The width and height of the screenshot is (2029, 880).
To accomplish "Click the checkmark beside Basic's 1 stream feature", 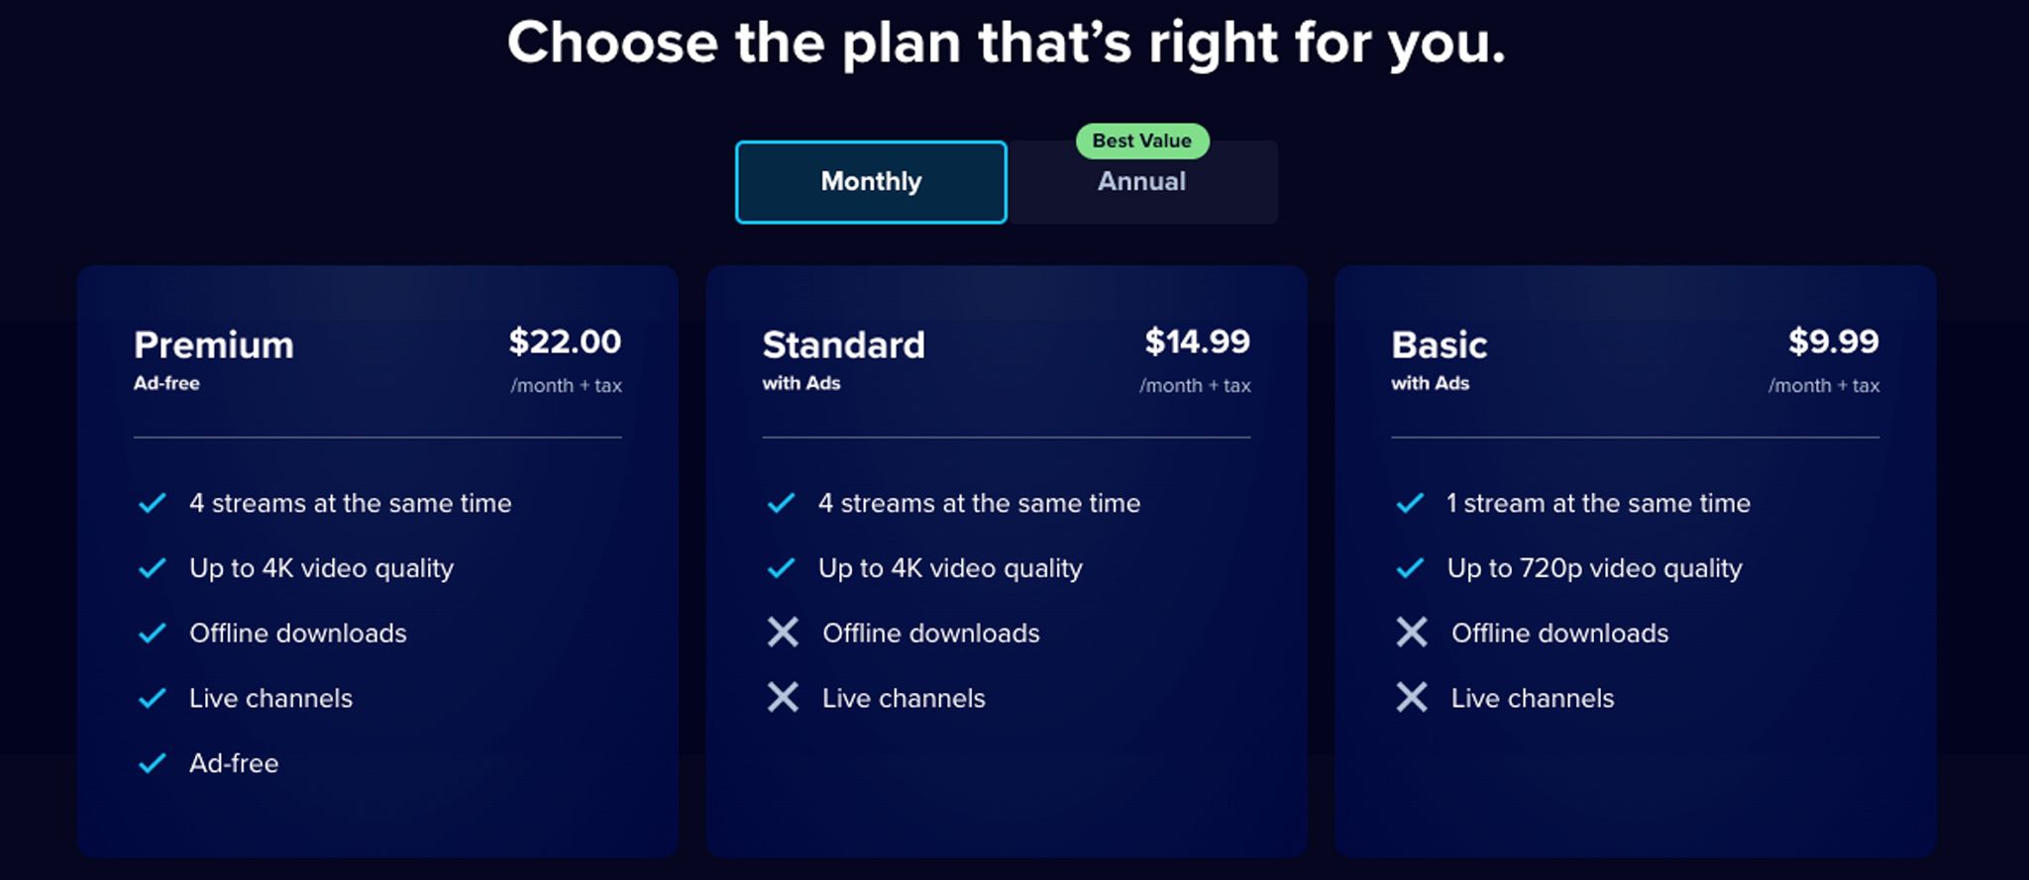I will [1411, 503].
